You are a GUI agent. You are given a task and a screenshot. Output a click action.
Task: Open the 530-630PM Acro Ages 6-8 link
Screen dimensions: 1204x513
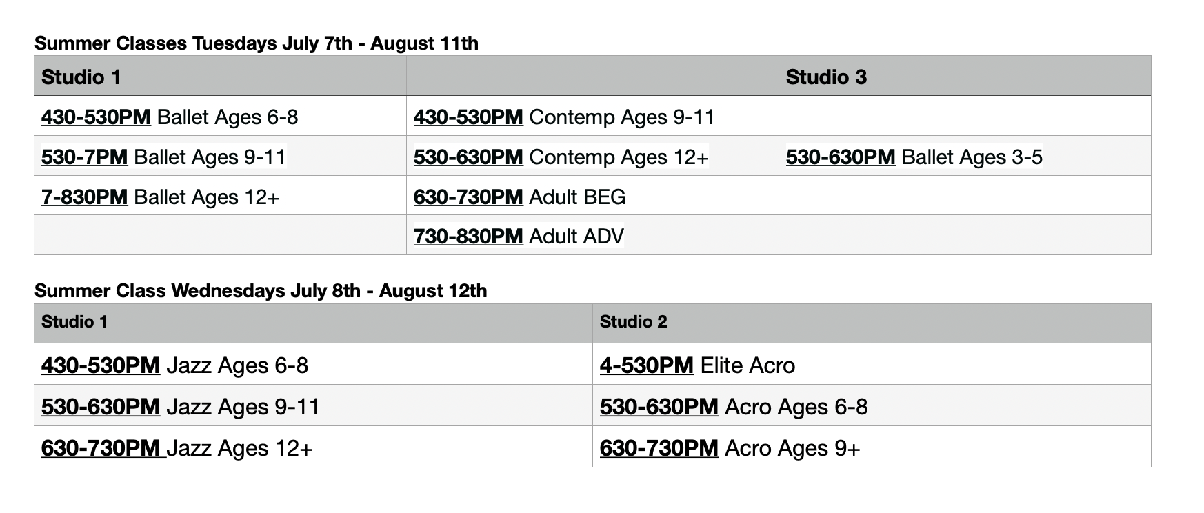pyautogui.click(x=659, y=407)
